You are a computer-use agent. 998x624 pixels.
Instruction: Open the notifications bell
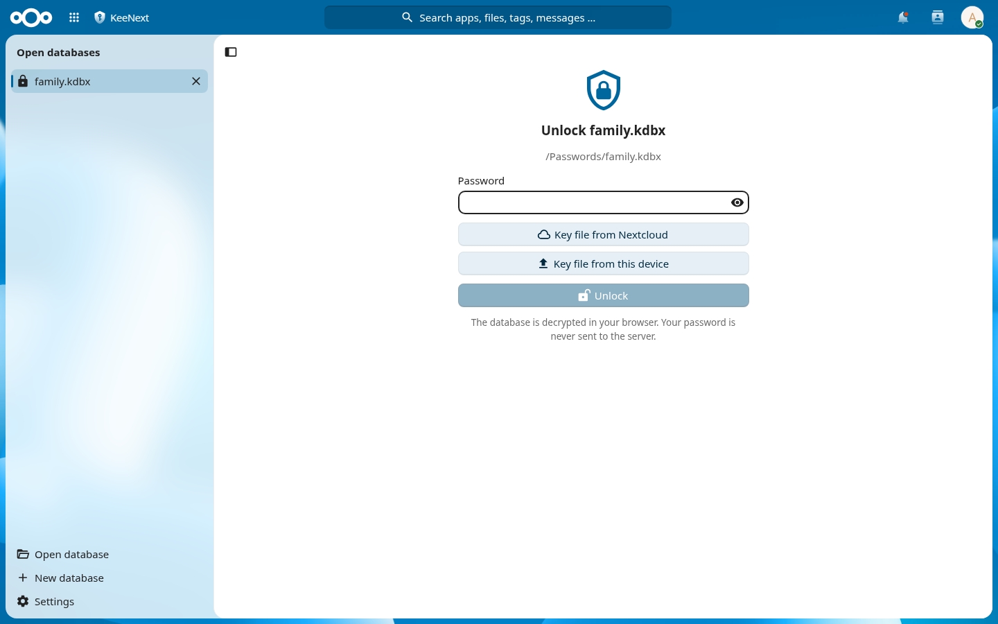tap(903, 17)
